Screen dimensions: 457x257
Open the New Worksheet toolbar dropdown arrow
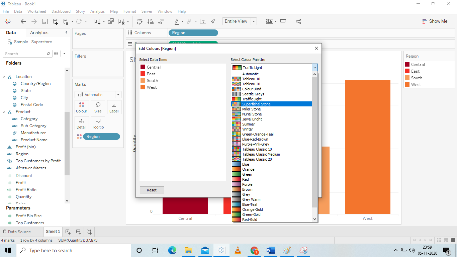click(x=104, y=21)
